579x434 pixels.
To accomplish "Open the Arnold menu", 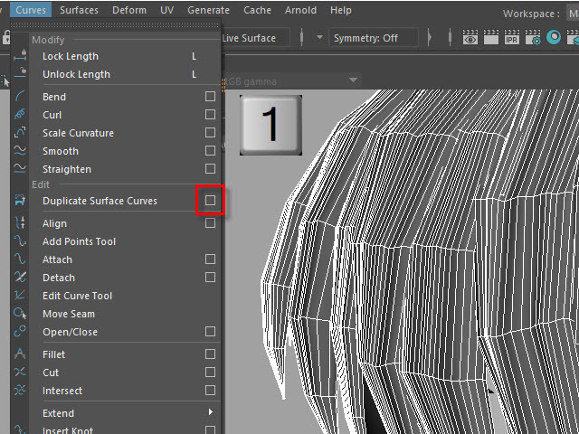I will [x=300, y=10].
